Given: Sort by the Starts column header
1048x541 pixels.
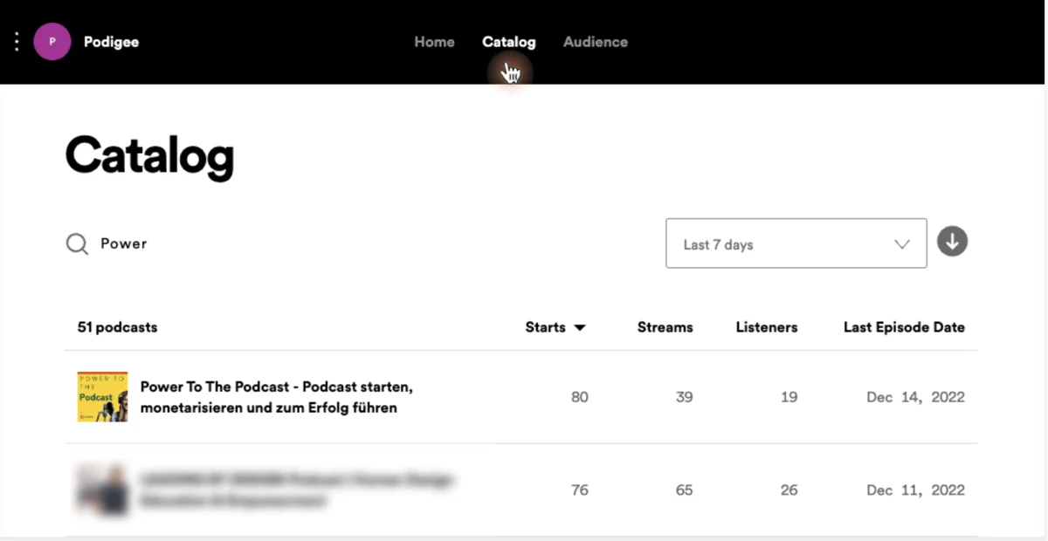Looking at the screenshot, I should [x=546, y=327].
